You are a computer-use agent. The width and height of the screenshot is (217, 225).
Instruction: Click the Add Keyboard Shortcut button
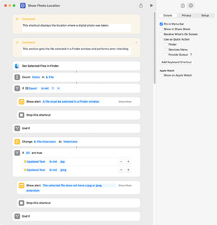[x=177, y=62]
